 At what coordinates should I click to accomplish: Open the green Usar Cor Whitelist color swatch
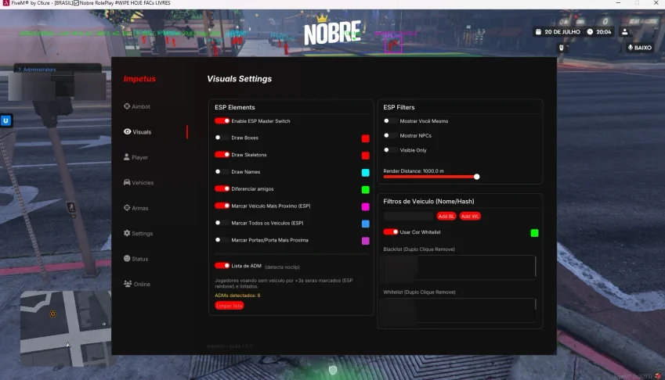click(534, 233)
